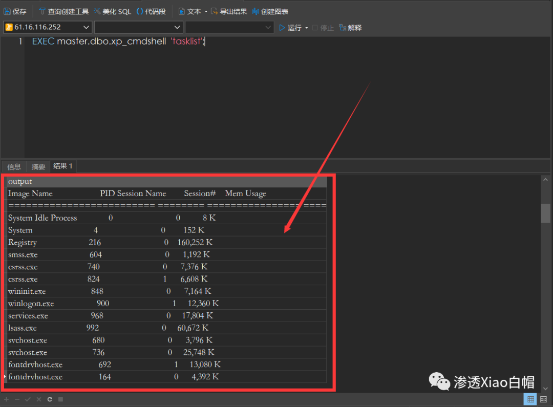This screenshot has width=553, height=407.
Task: Open the disabled schema selector dropdown
Action: tap(229, 27)
